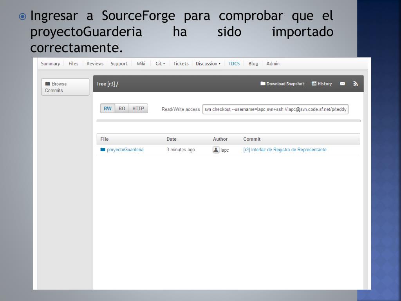401x301 pixels.
Task: Click the Browse Commits button
Action: [x=65, y=87]
